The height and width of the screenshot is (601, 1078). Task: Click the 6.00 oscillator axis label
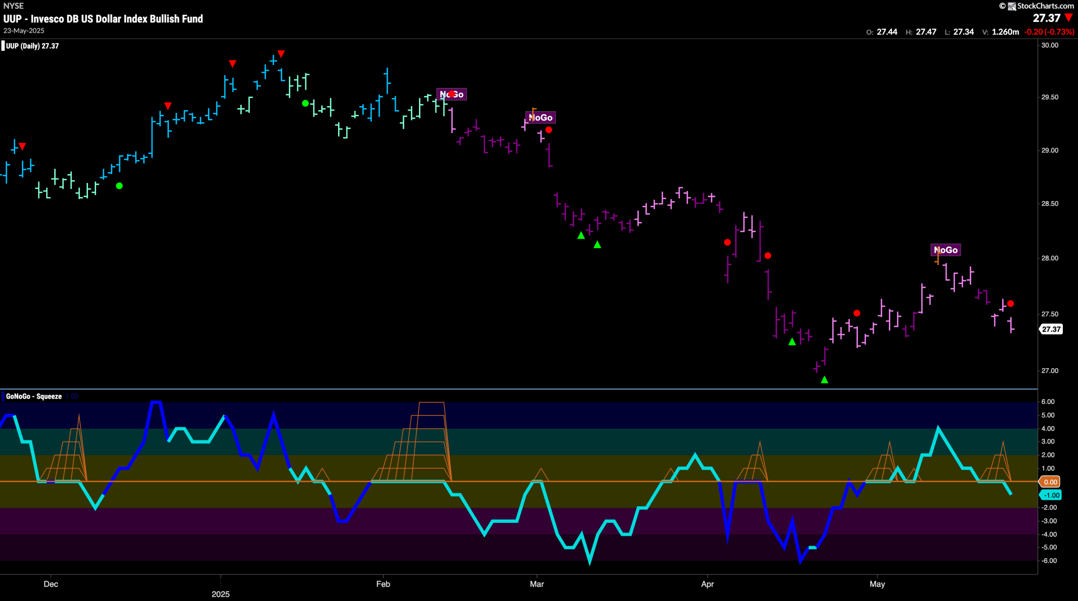pos(1048,402)
